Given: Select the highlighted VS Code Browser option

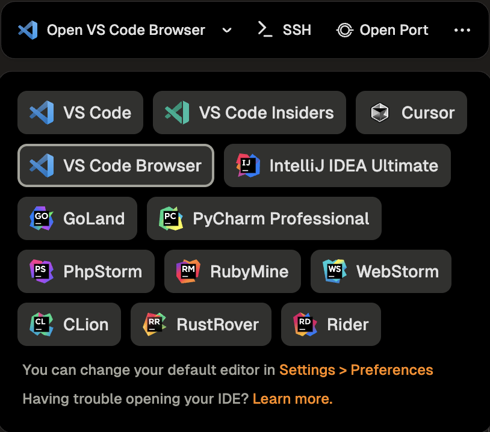Looking at the screenshot, I should 116,165.
